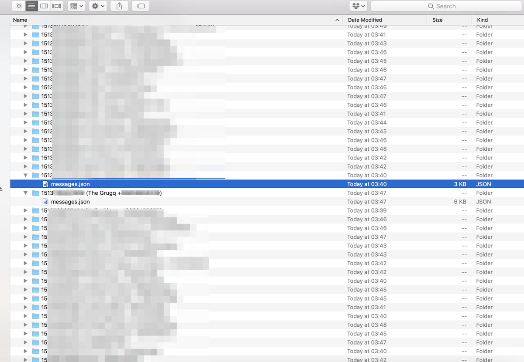The width and height of the screenshot is (524, 362).
Task: Switch to column view layout
Action: tap(44, 6)
